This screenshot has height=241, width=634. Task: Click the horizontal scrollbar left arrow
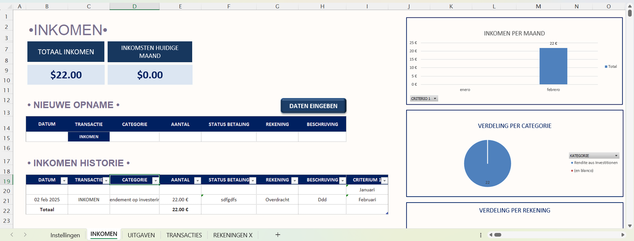pos(491,235)
